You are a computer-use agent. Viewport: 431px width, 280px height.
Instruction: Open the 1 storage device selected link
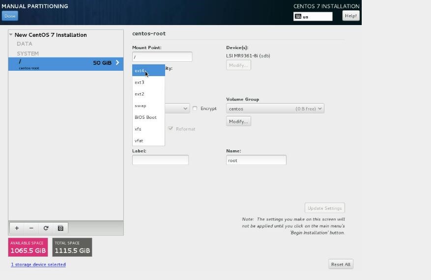coord(38,264)
